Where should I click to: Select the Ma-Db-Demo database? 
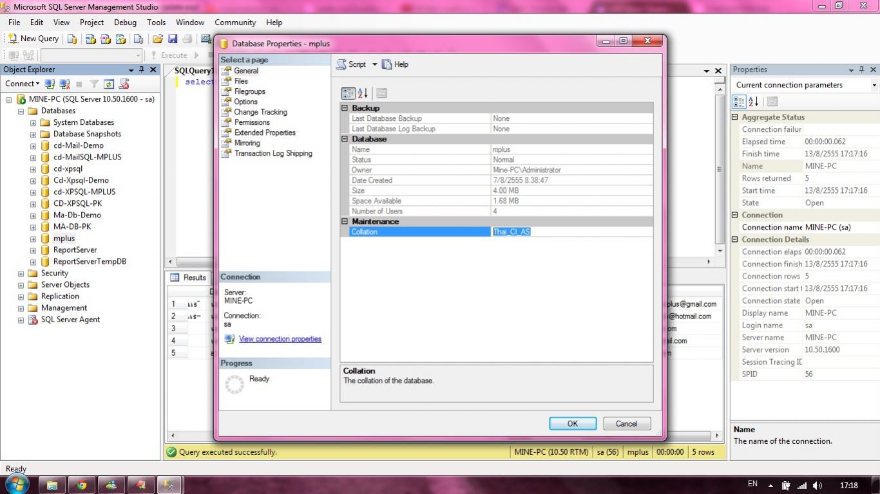77,215
